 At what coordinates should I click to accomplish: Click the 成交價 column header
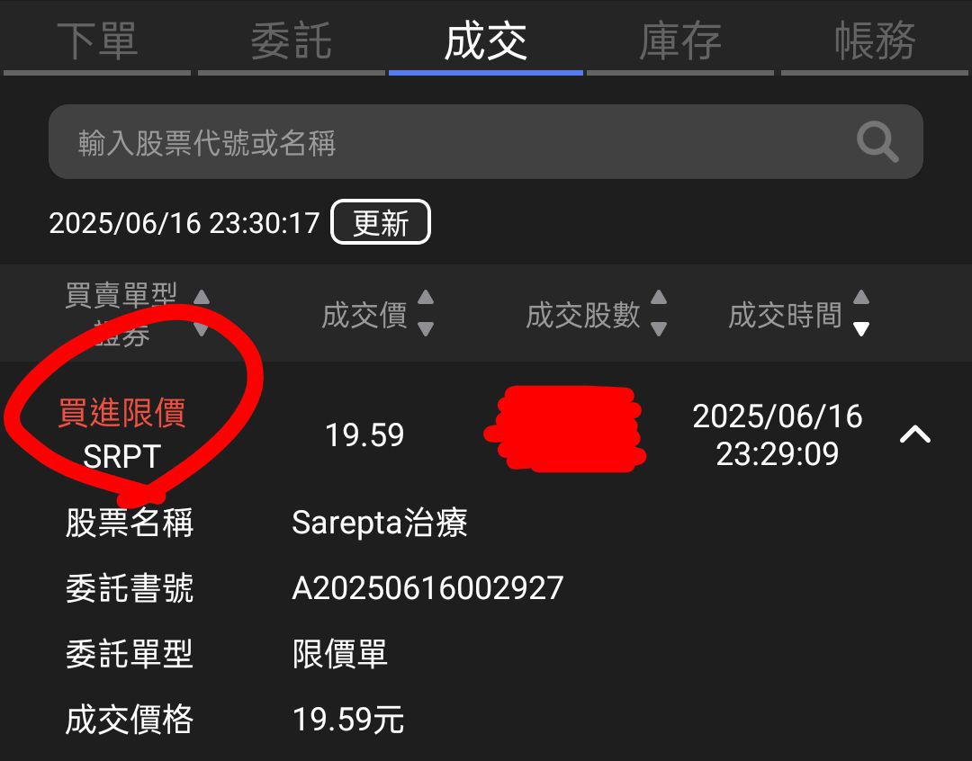coord(364,315)
